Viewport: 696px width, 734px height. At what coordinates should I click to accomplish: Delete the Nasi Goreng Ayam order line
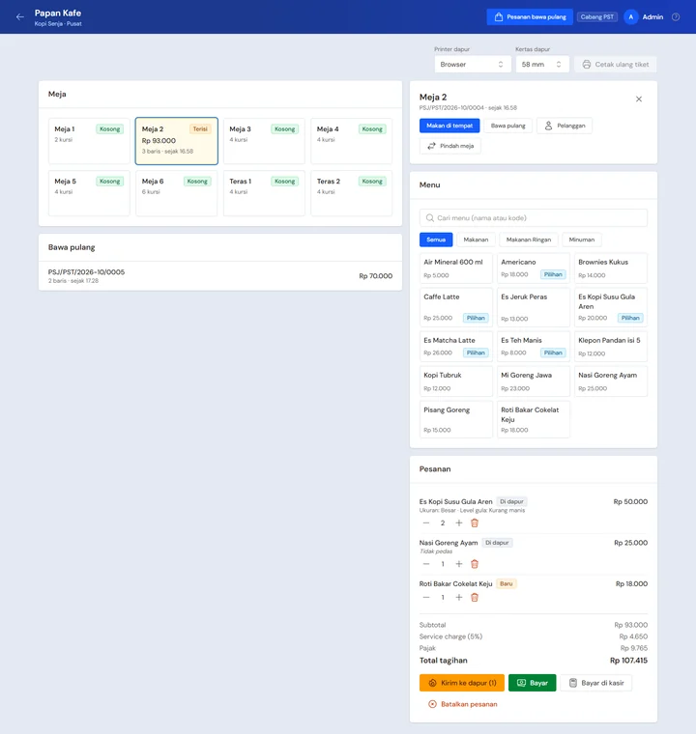click(475, 564)
